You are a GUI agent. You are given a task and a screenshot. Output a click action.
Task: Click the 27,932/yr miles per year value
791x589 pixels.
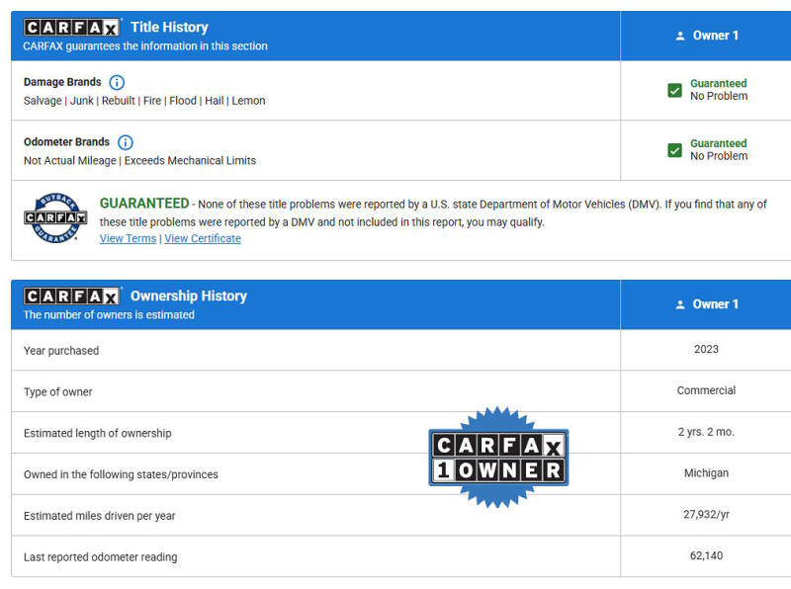(x=706, y=515)
